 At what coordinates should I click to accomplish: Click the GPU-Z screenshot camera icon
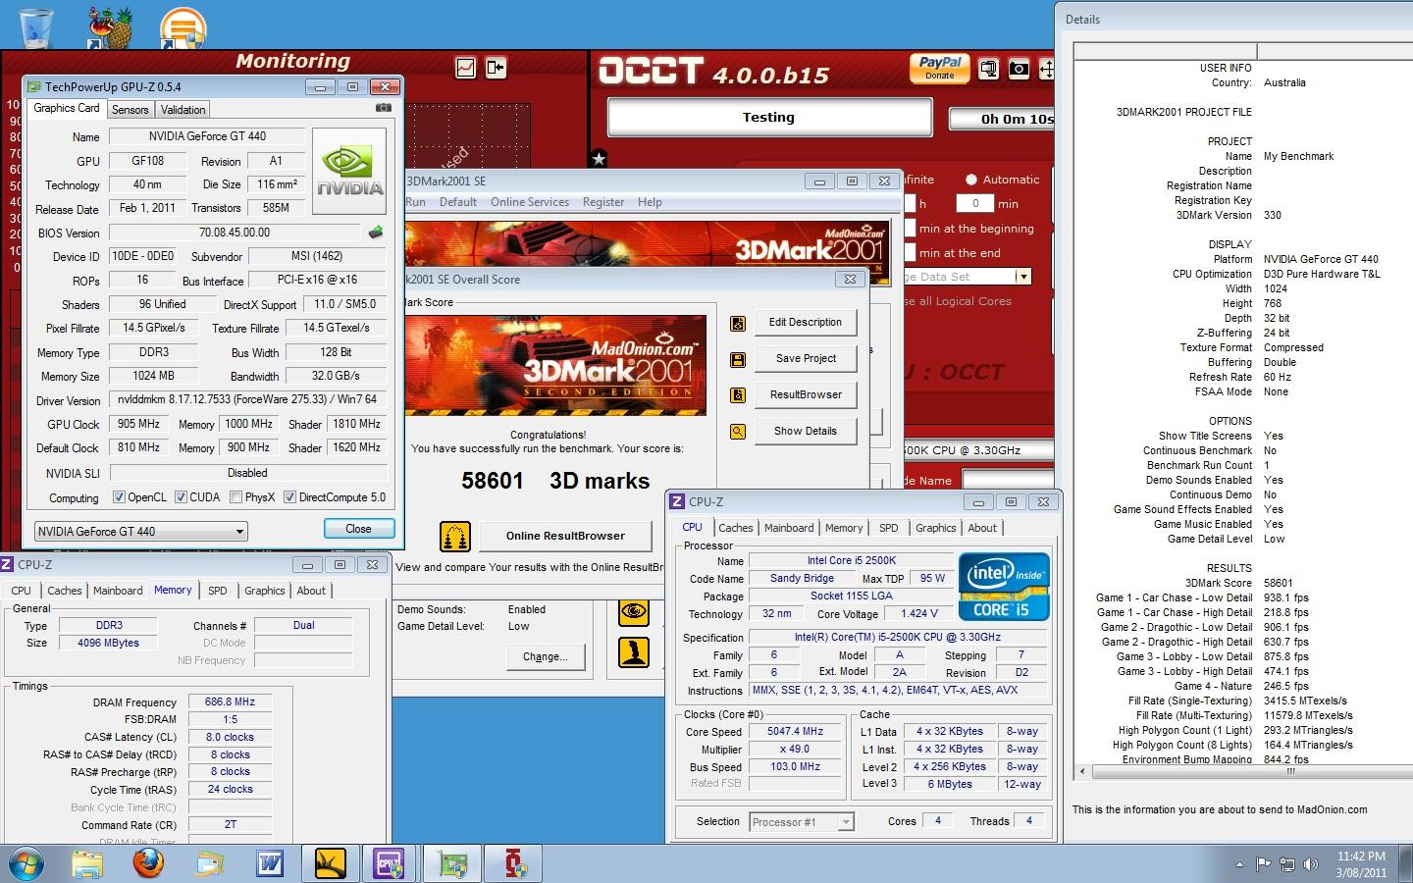pyautogui.click(x=384, y=108)
